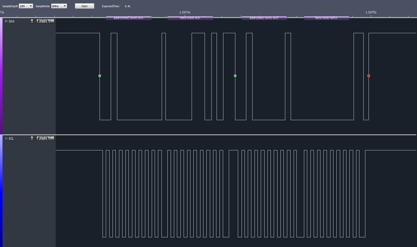
Task: Set falling-edge trigger on SCL channel
Action: coord(48,138)
